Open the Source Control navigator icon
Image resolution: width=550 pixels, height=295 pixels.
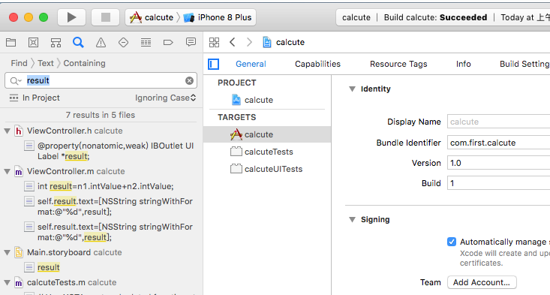[x=33, y=43]
